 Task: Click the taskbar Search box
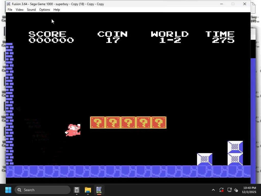coord(43,190)
